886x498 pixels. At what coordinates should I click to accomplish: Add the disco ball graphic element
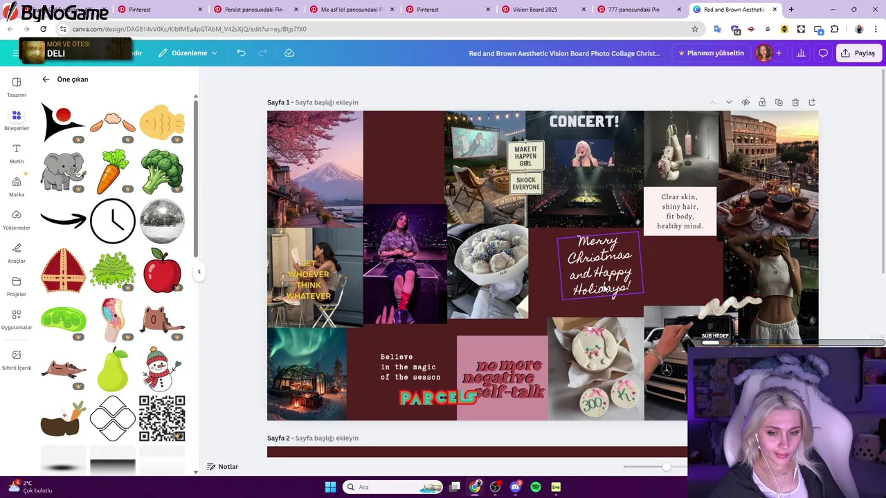point(162,221)
